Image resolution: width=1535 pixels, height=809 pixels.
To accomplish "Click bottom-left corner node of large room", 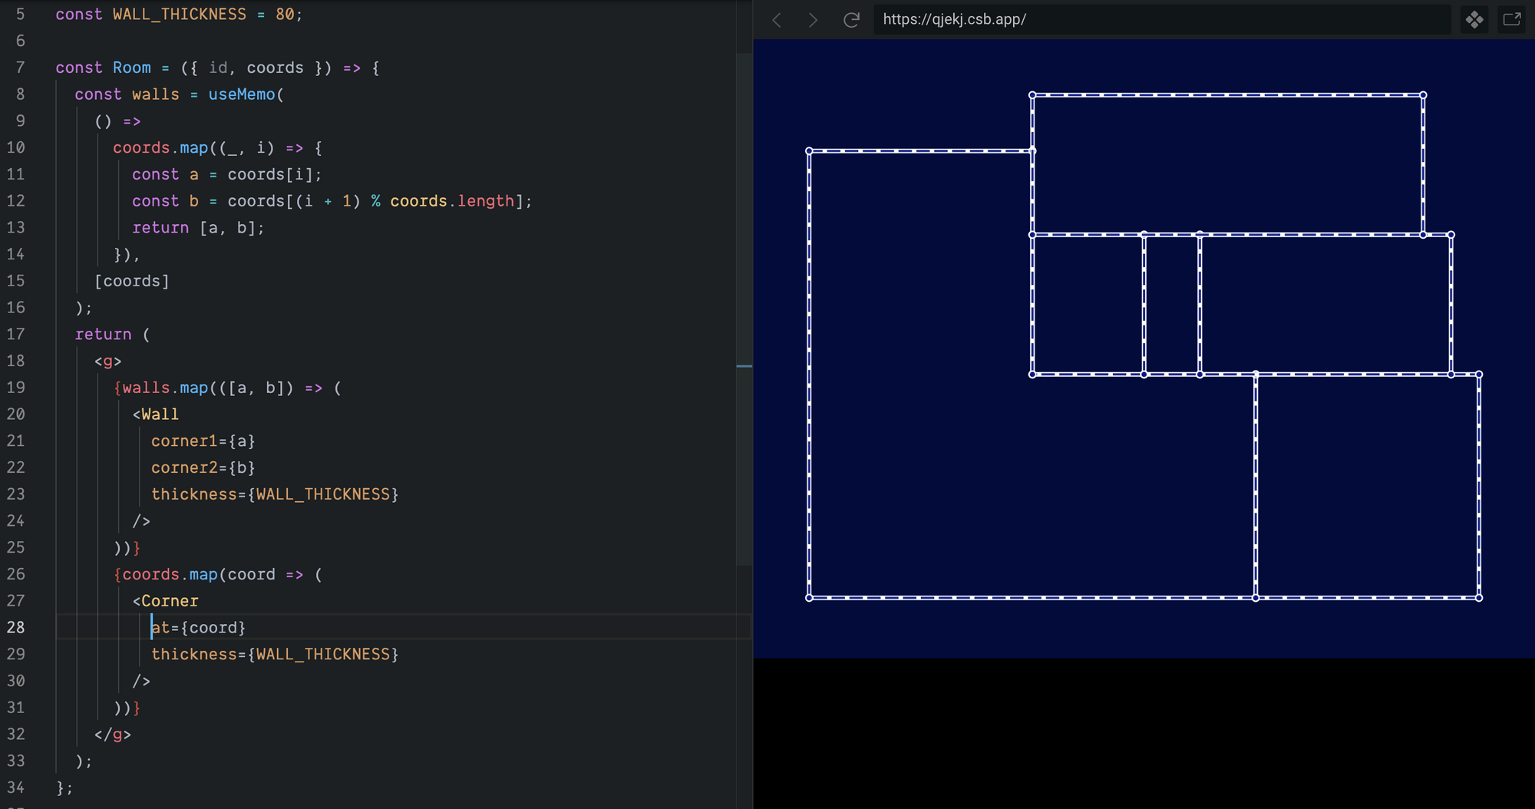I will [x=809, y=598].
